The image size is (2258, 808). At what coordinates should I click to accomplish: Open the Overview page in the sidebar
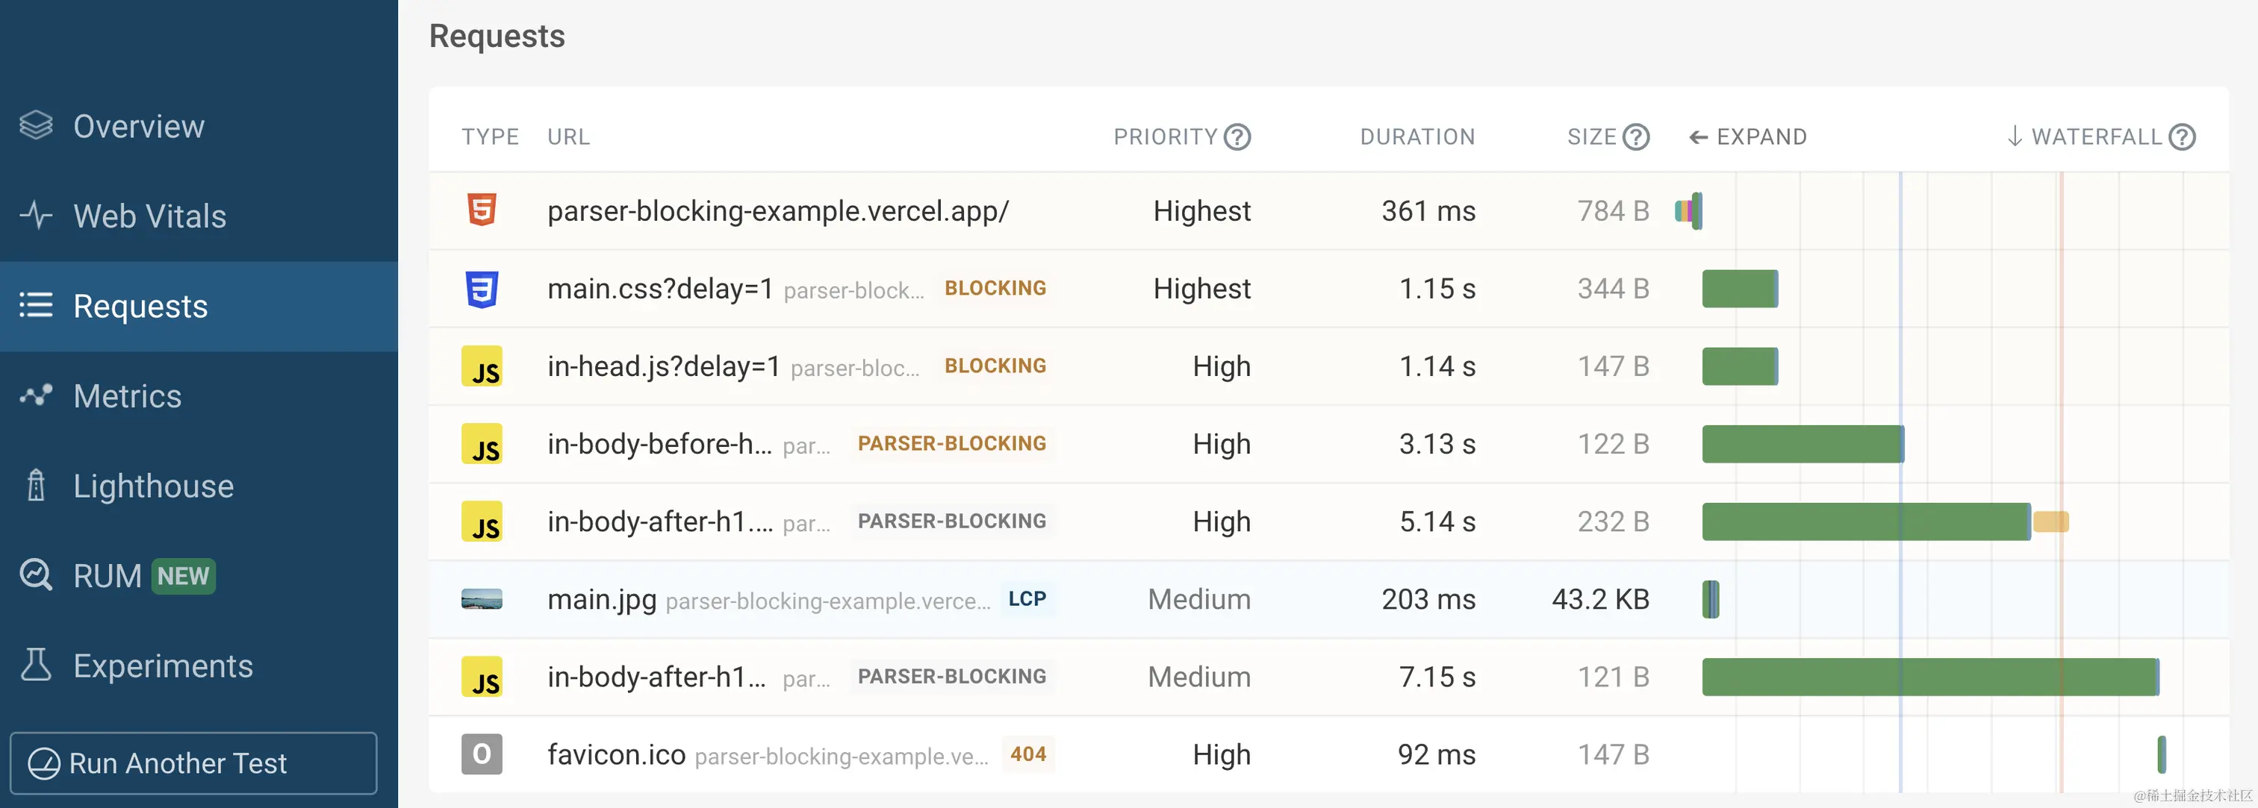click(x=138, y=127)
